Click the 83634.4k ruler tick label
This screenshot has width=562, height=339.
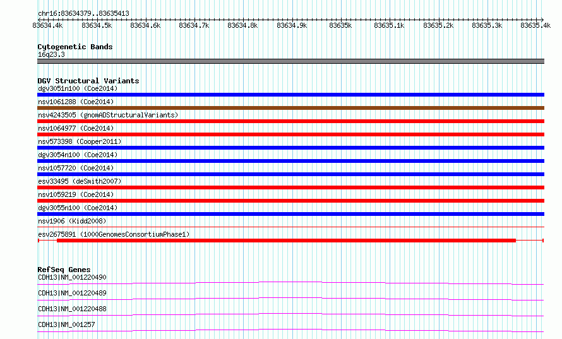(x=47, y=25)
